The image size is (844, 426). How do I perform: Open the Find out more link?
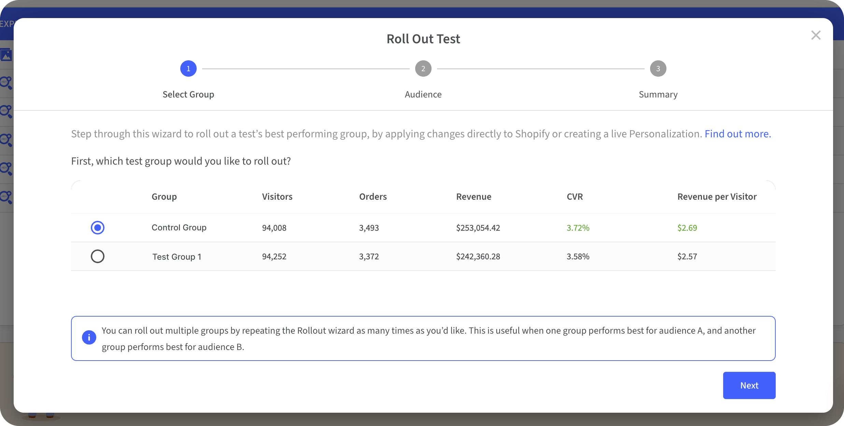tap(737, 134)
